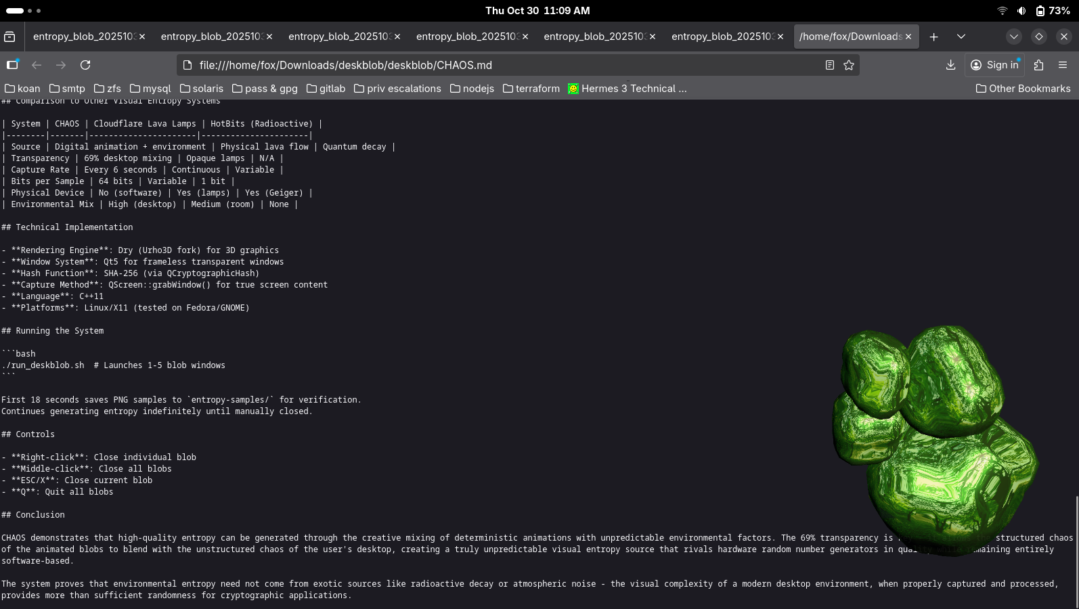Image resolution: width=1079 pixels, height=609 pixels.
Task: Open the Hermes 3 Technical bookmark
Action: (x=627, y=89)
